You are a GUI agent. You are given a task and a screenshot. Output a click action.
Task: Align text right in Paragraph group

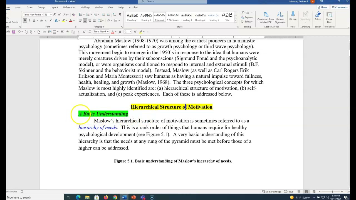[x=90, y=21]
